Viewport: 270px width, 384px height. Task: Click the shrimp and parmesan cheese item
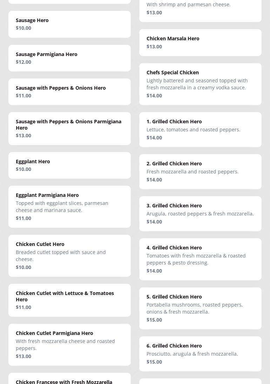coord(200,9)
